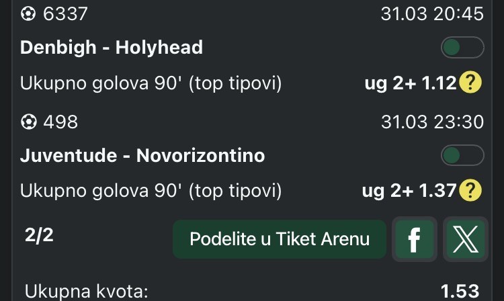Click the 31.03 23:30 kickoff time
Image resolution: width=504 pixels, height=301 pixels.
pos(432,122)
